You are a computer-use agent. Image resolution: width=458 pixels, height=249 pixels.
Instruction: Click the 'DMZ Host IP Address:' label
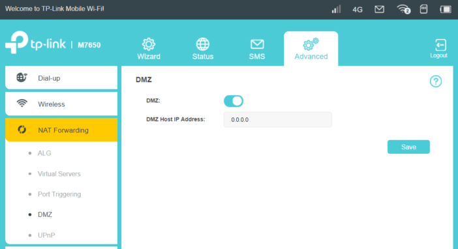click(x=176, y=119)
